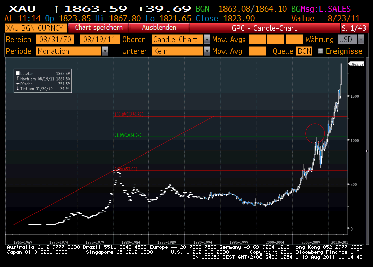
Task: Click the GPC - Candle-Chart title bar
Action: point(264,28)
